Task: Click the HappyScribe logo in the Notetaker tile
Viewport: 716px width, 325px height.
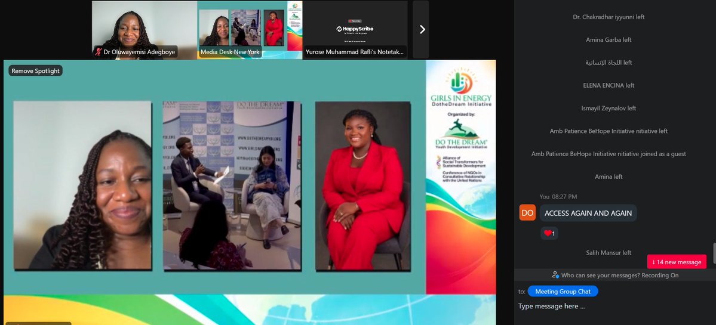Action: coord(355,29)
